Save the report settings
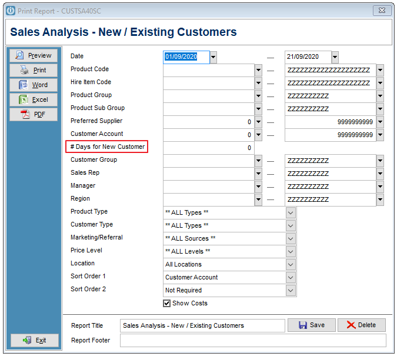Screen dimensions: 397x356 click(311, 325)
